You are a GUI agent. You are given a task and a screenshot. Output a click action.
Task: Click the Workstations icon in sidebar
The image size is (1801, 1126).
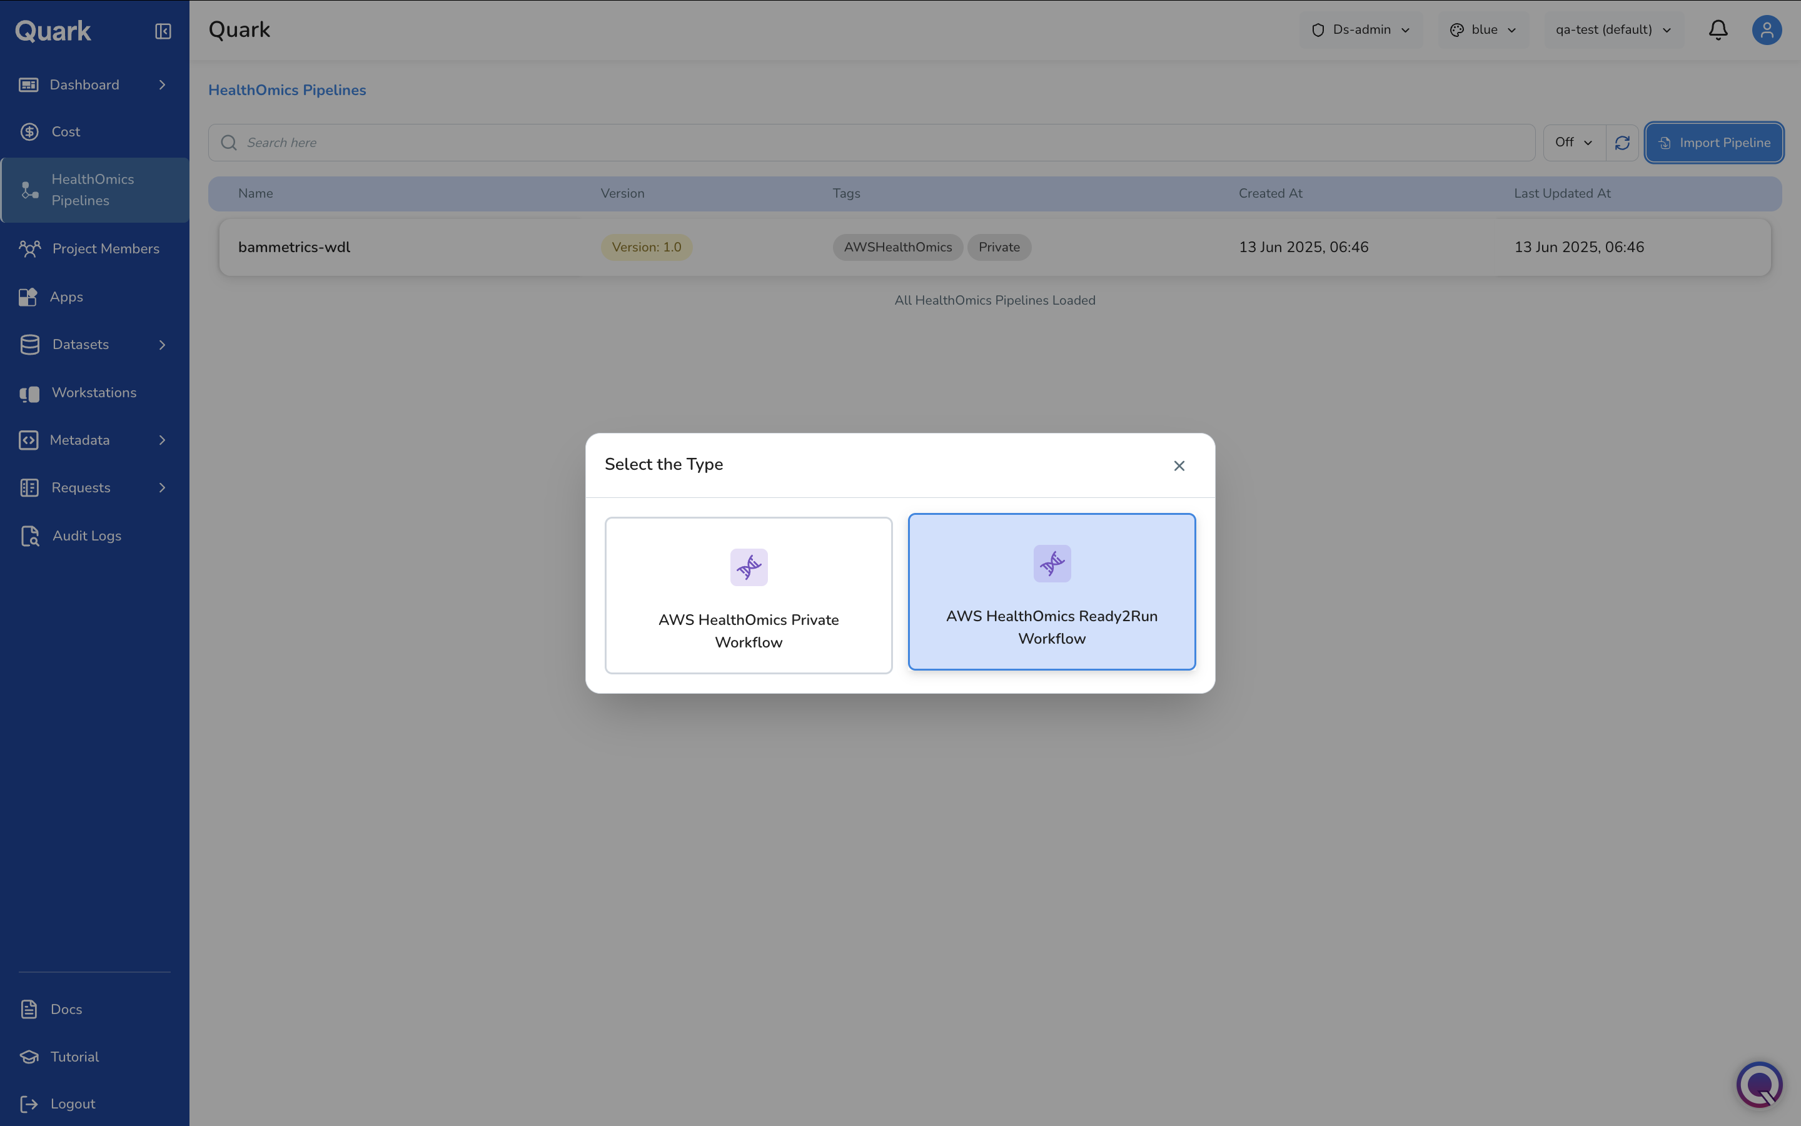(x=29, y=393)
